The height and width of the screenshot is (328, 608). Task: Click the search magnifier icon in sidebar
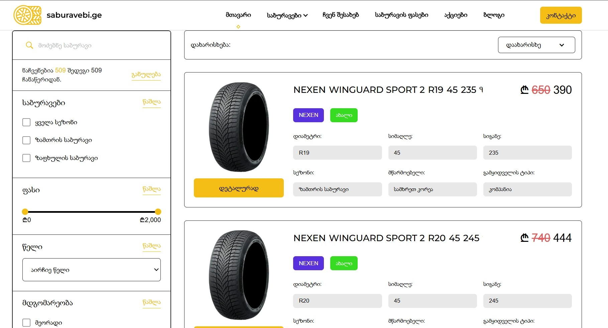pos(29,45)
